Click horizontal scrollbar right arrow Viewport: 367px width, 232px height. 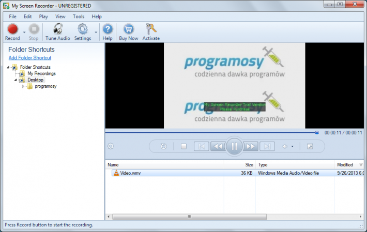[360, 217]
